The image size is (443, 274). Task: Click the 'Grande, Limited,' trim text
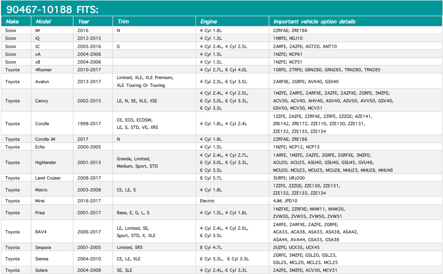[133, 159]
